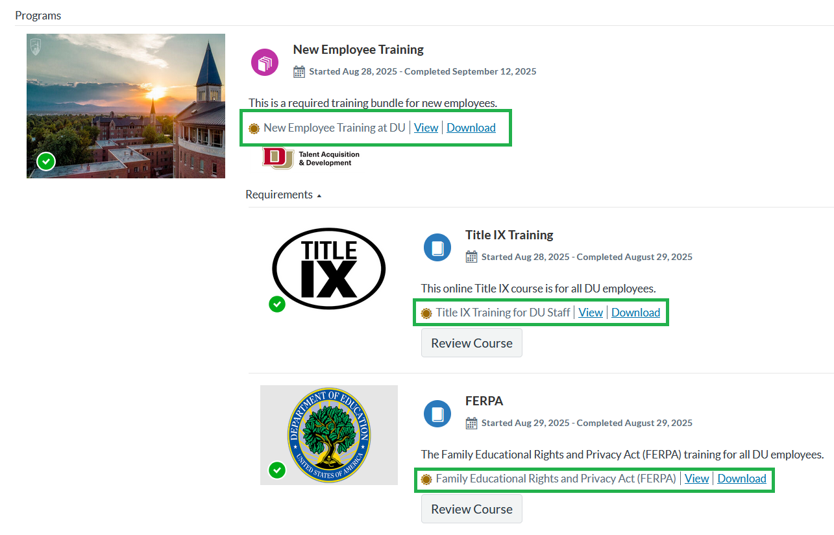834x535 pixels.
Task: Select the blue course icon beside Title IX Training
Action: click(437, 247)
